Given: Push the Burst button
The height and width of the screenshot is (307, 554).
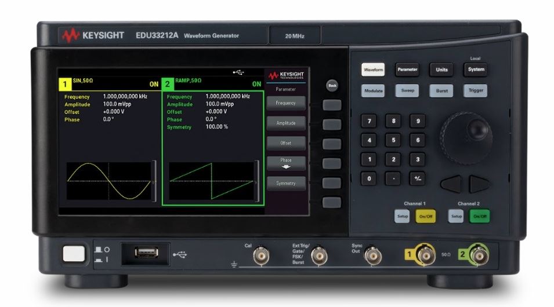Looking at the screenshot, I should click(x=441, y=91).
